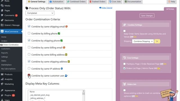
Task: Switch to the Automation tab
Action: tap(56, 2)
